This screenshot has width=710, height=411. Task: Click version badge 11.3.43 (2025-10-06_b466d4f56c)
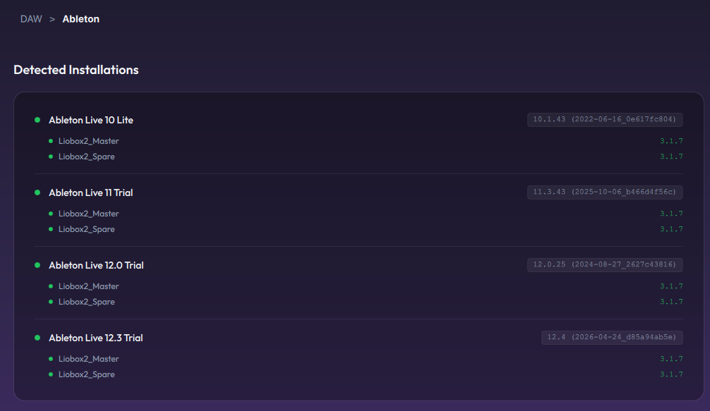(x=605, y=192)
